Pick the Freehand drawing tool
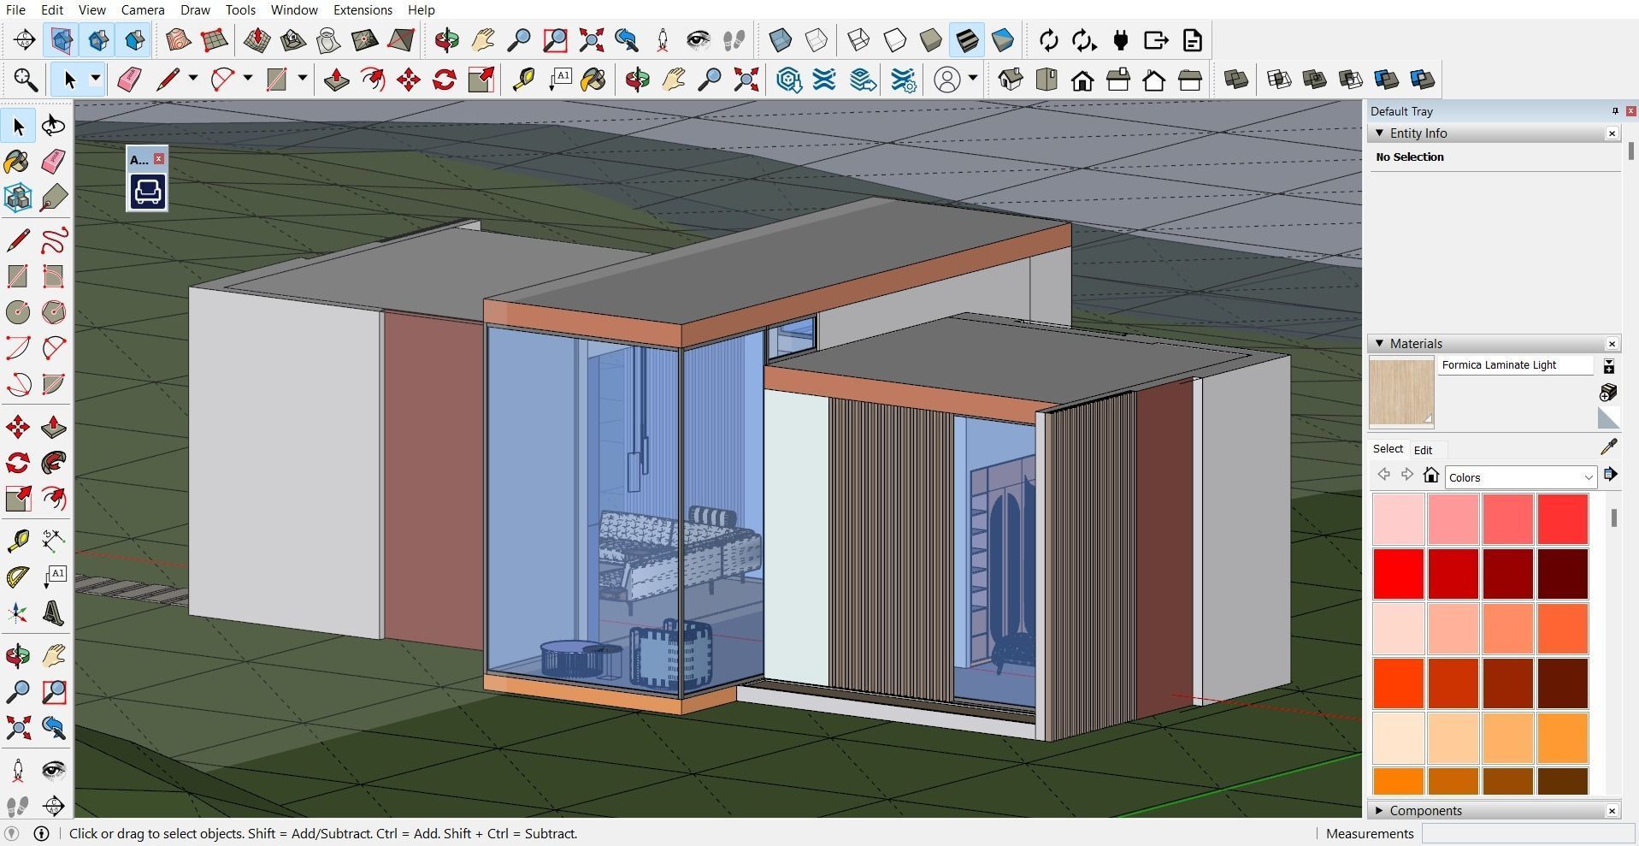The width and height of the screenshot is (1639, 846). tap(53, 240)
